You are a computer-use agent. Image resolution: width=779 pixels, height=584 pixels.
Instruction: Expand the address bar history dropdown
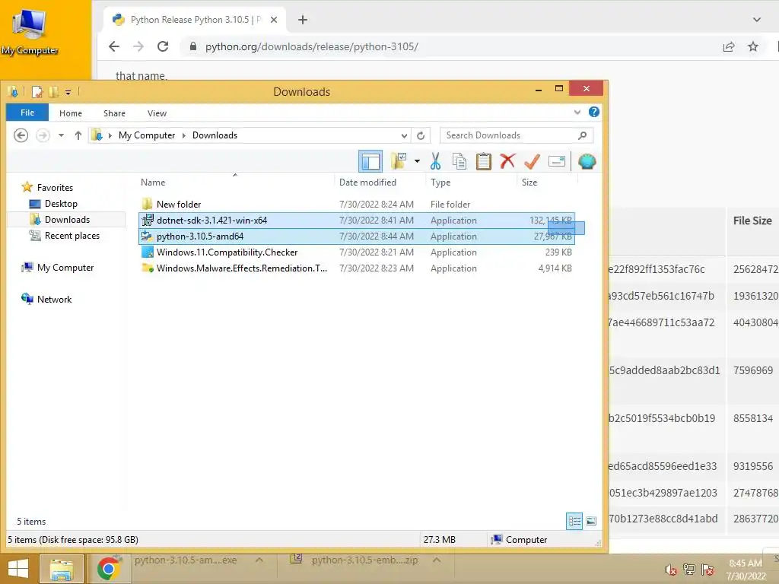coord(404,135)
